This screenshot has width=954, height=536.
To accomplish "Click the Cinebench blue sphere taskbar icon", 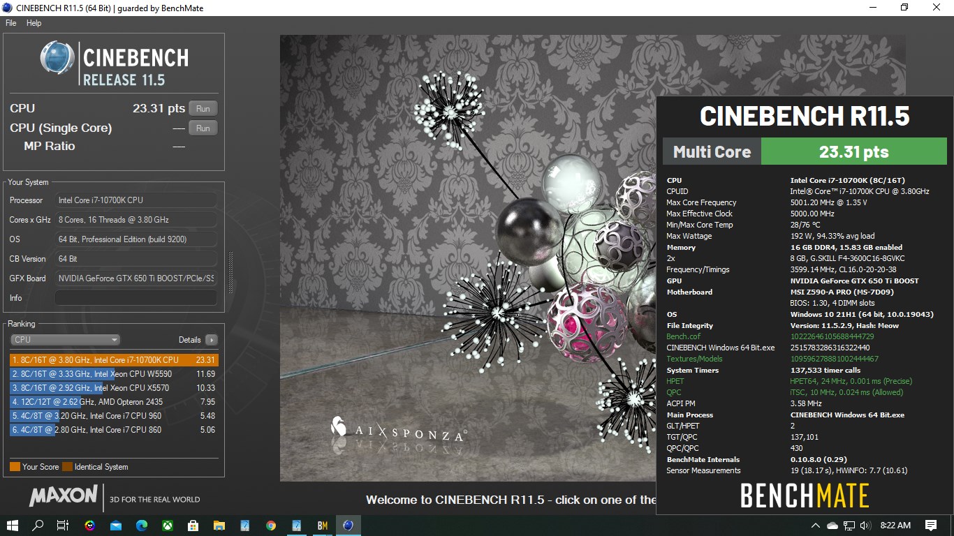I will tap(348, 525).
